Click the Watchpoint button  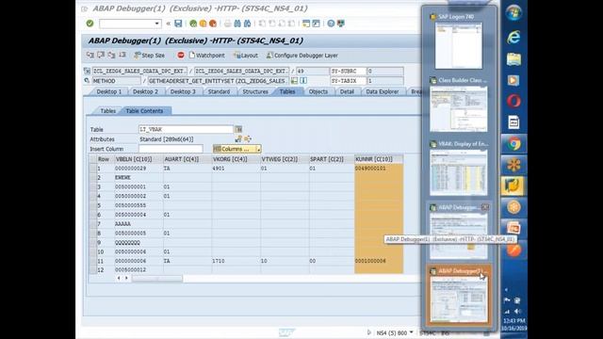[x=207, y=56]
